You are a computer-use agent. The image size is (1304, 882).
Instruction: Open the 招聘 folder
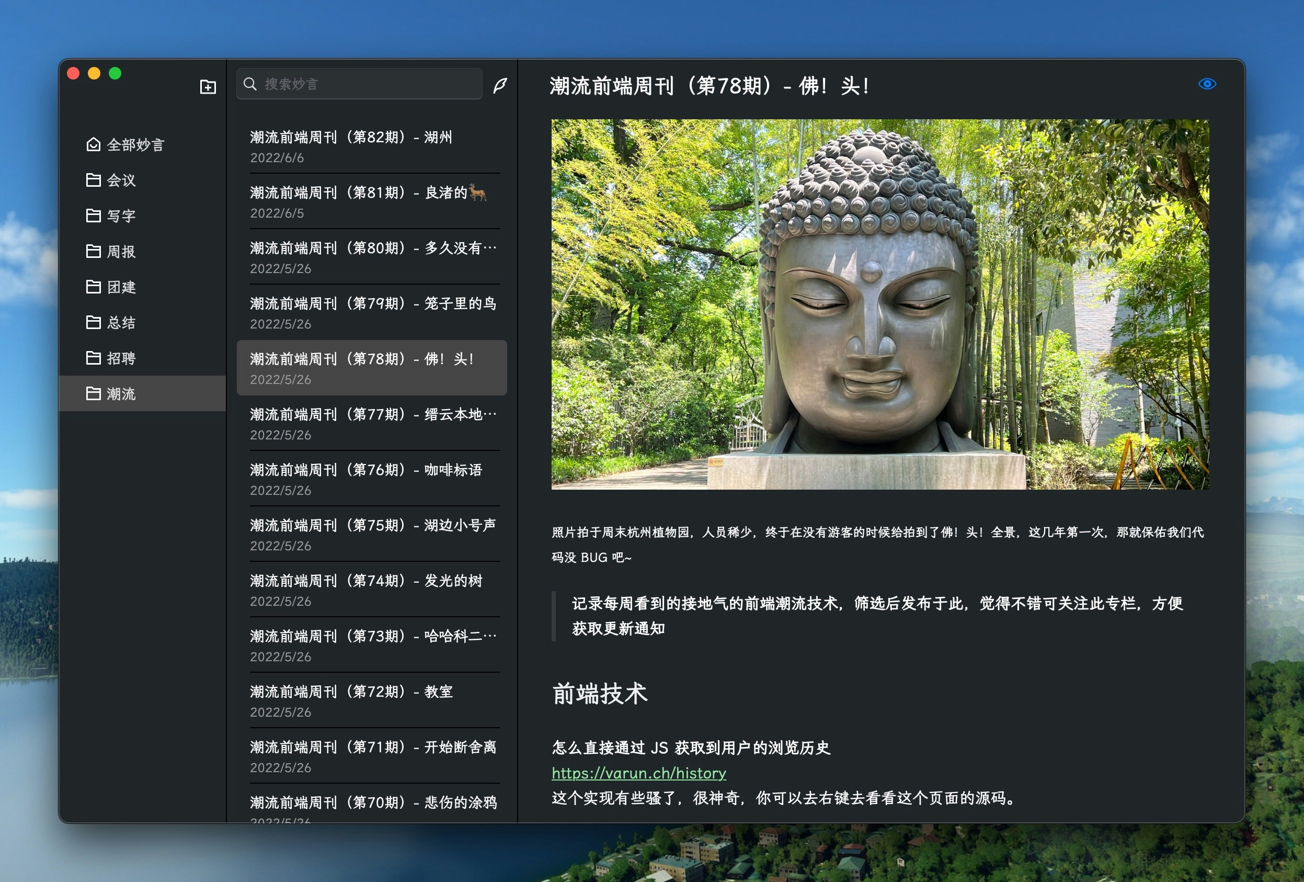[x=142, y=358]
